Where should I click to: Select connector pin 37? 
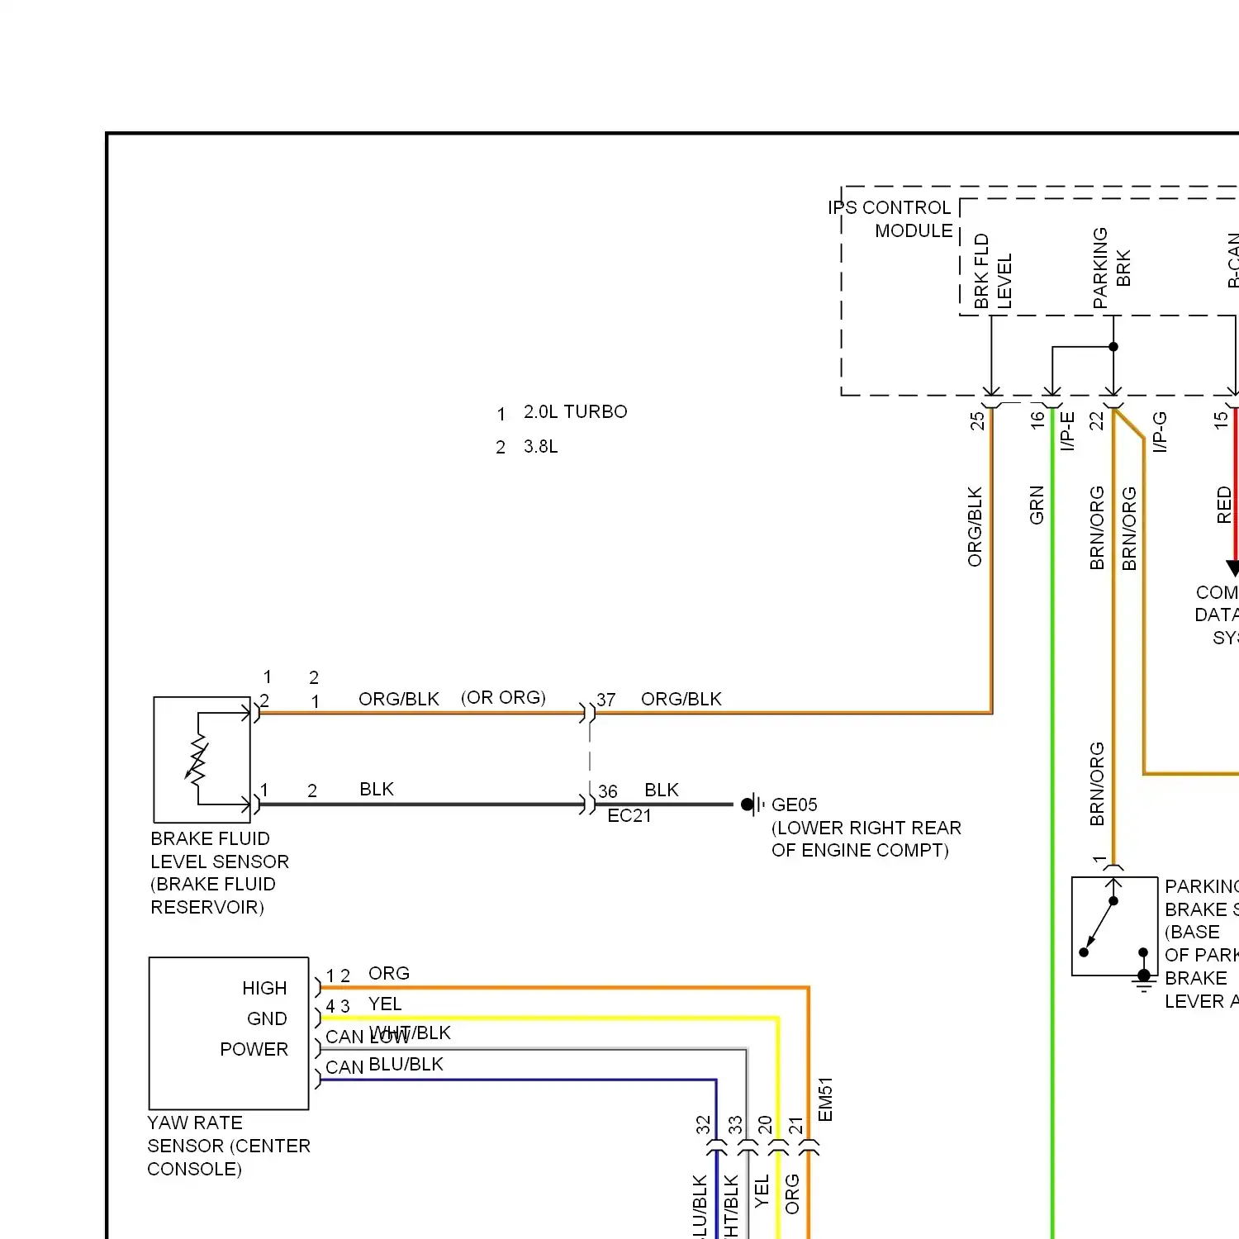pos(606,700)
